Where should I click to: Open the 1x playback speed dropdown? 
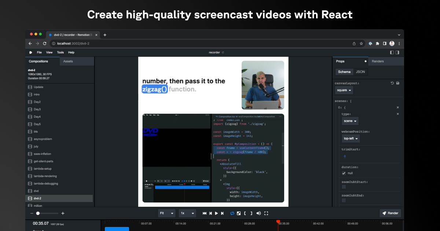click(187, 213)
